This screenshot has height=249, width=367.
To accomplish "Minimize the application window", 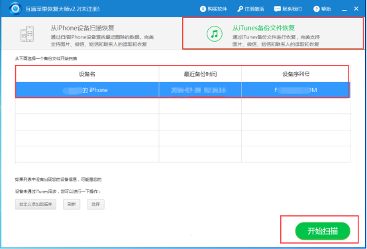I will pyautogui.click(x=344, y=9).
